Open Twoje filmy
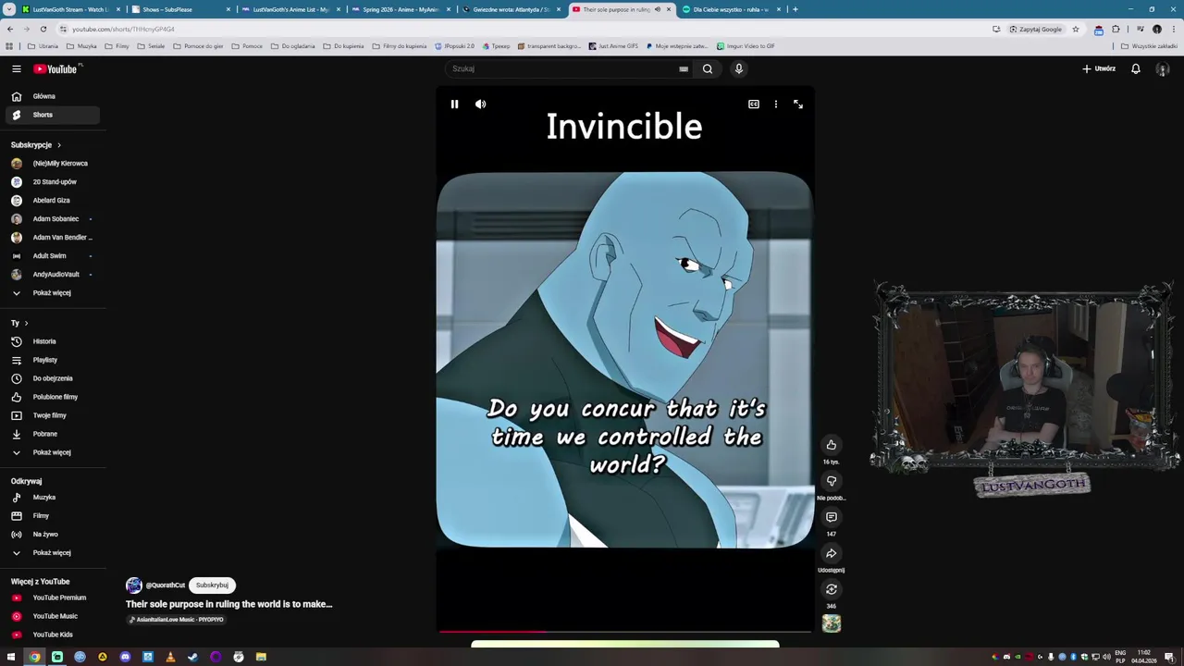Screen dimensions: 1184x666 pos(53,415)
